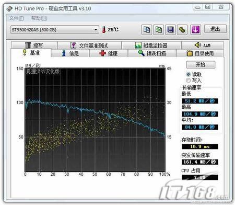Minimize the HD Tune Pro window
Image resolution: width=235 pixels, height=205 pixels.
198,7
